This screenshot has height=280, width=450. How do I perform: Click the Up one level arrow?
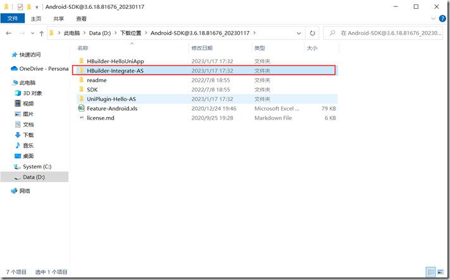pyautogui.click(x=42, y=33)
